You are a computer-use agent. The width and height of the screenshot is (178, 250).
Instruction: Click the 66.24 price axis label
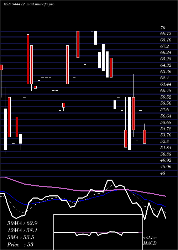tap(166, 52)
